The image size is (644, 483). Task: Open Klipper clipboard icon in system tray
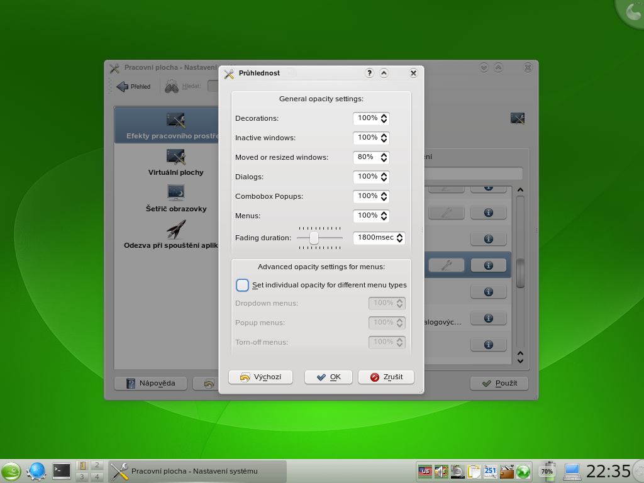pos(474,472)
